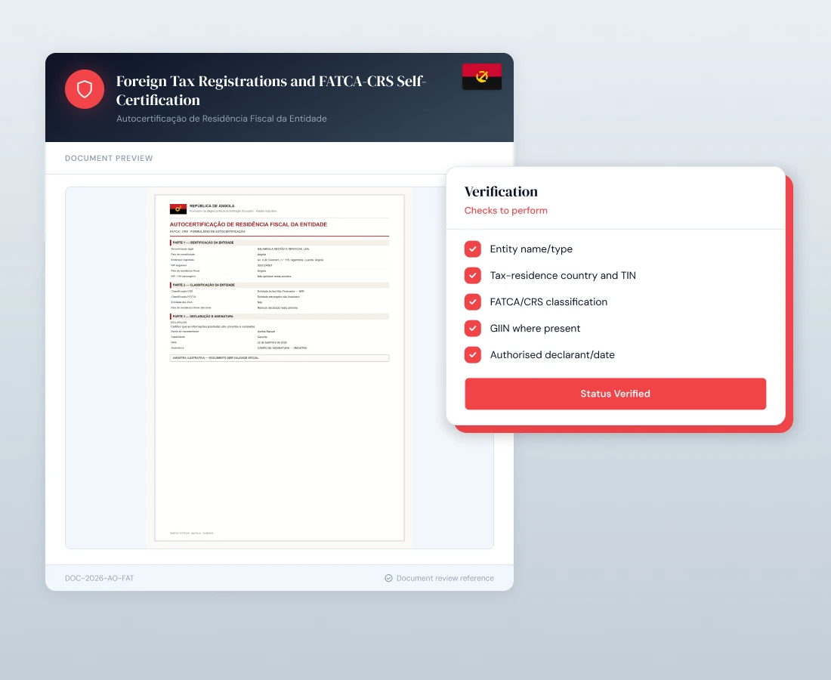The width and height of the screenshot is (831, 680).
Task: Click the red shield icon in header
Action: [85, 89]
